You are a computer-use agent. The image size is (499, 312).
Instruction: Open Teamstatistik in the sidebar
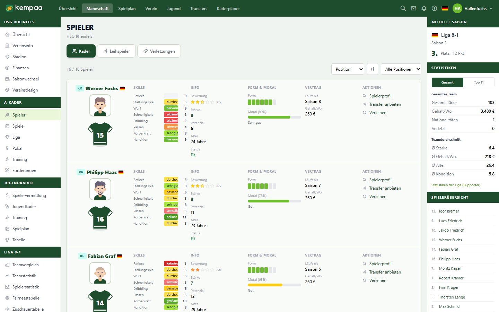30,276
